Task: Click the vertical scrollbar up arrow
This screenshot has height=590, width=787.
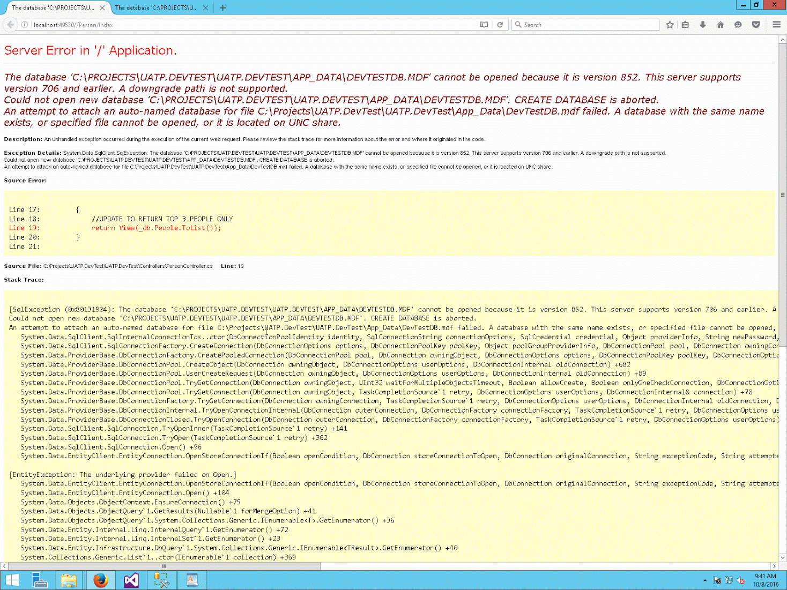Action: [783, 40]
